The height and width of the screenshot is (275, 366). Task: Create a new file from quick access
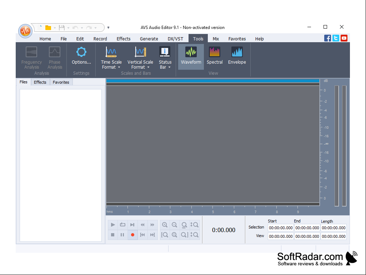[x=41, y=28]
